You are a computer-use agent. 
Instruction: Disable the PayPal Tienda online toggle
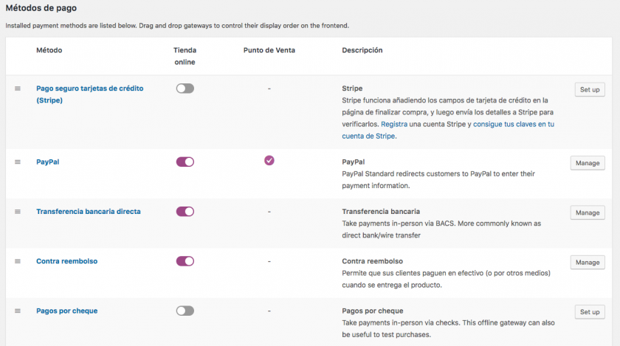coord(185,162)
